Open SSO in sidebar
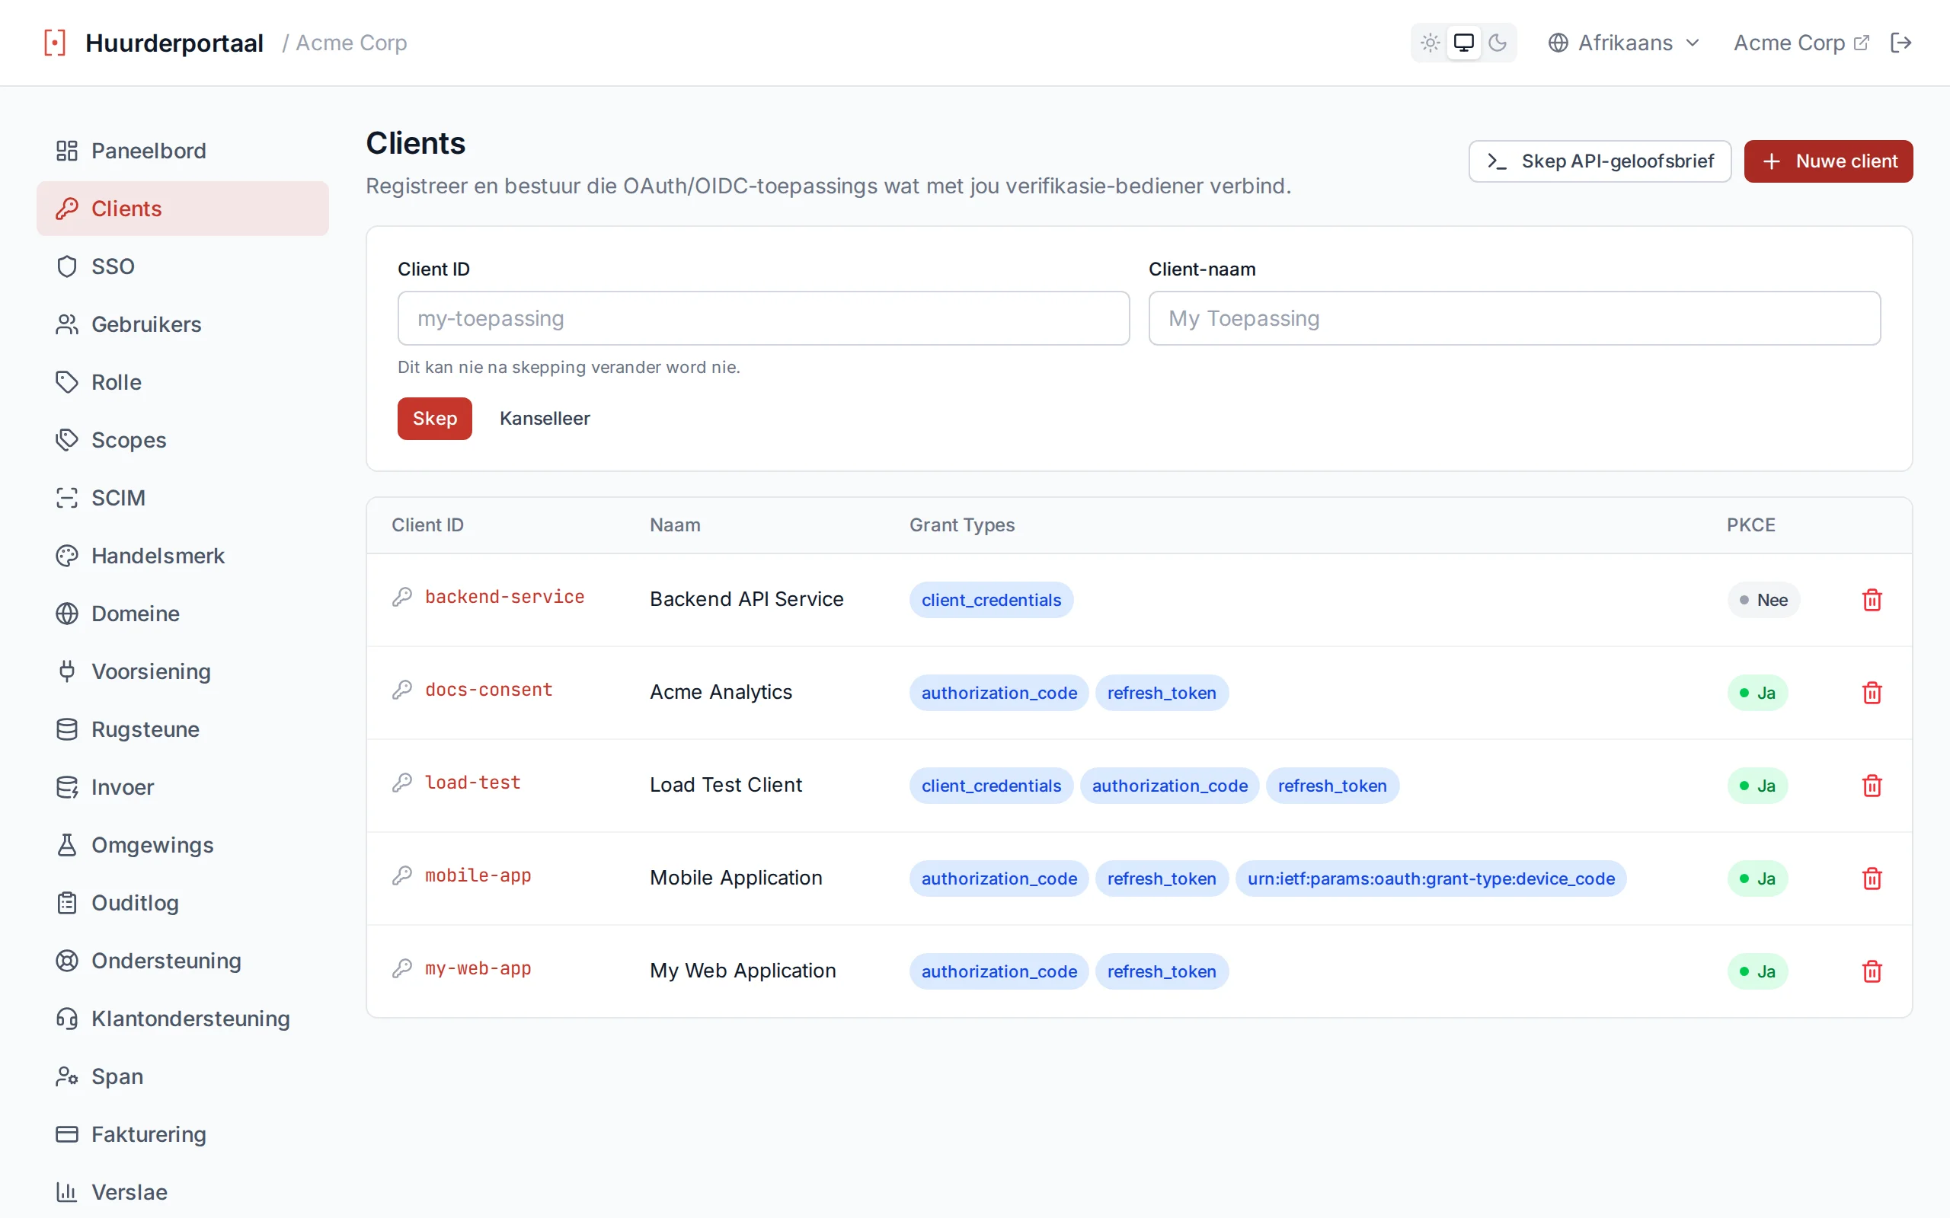This screenshot has height=1218, width=1950. pyautogui.click(x=183, y=266)
